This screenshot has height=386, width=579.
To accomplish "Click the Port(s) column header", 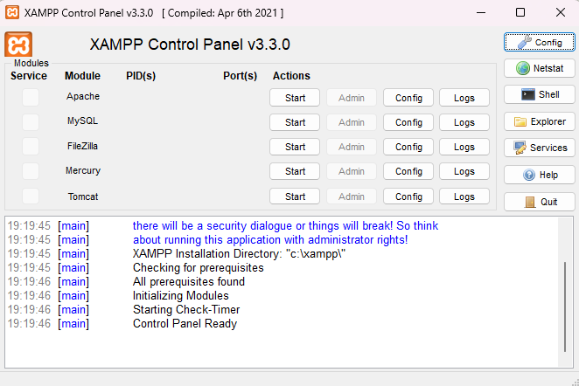I will 240,76.
